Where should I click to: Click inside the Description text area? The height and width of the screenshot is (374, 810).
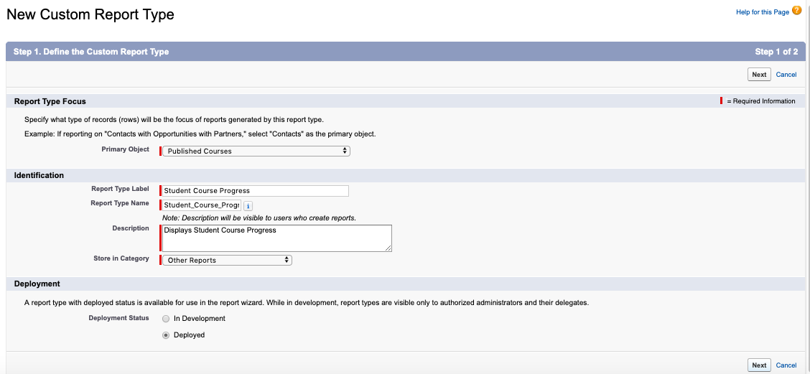[x=276, y=238]
